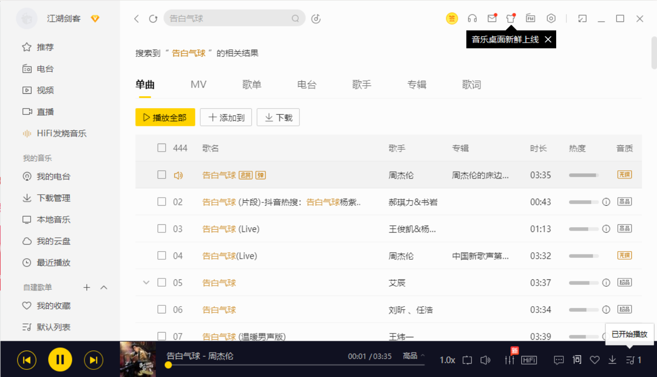Check the box for song 03
The width and height of the screenshot is (657, 377).
pyautogui.click(x=162, y=229)
